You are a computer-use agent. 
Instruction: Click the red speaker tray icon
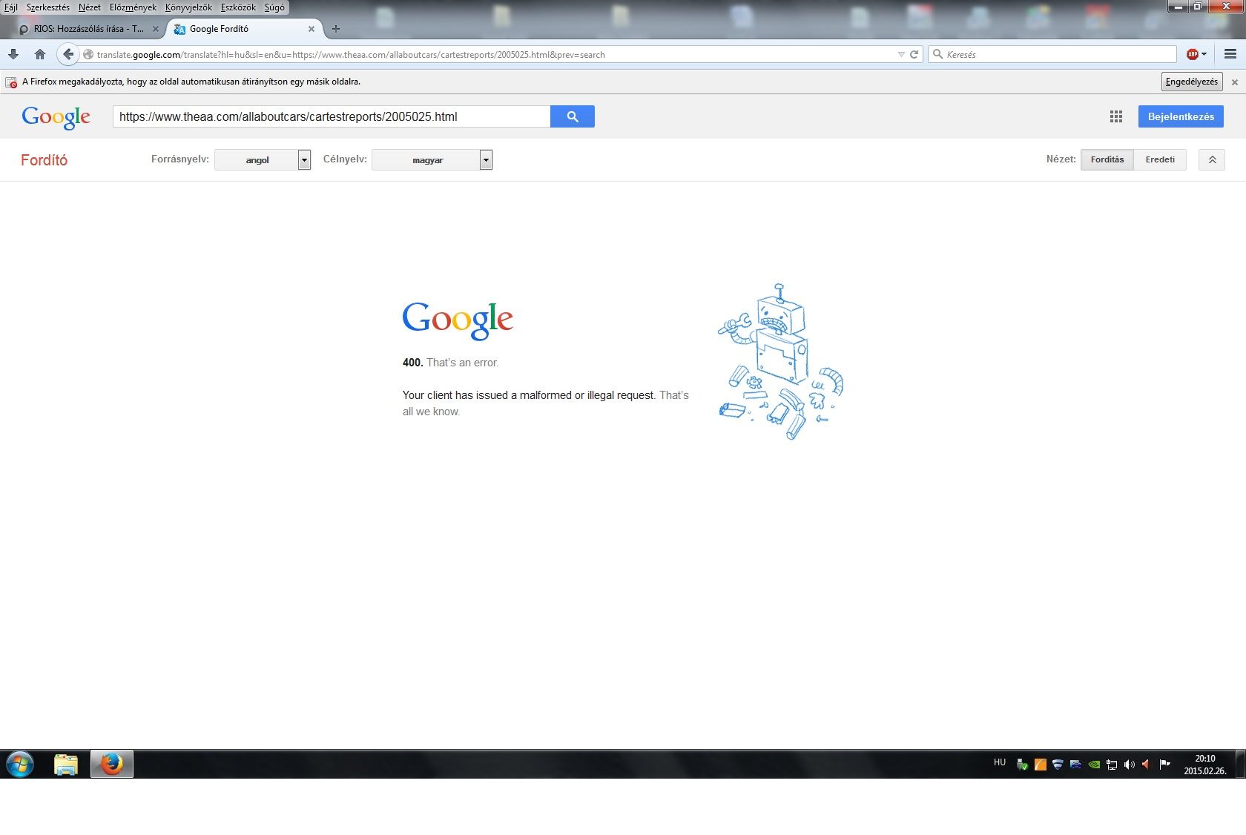coord(1147,765)
